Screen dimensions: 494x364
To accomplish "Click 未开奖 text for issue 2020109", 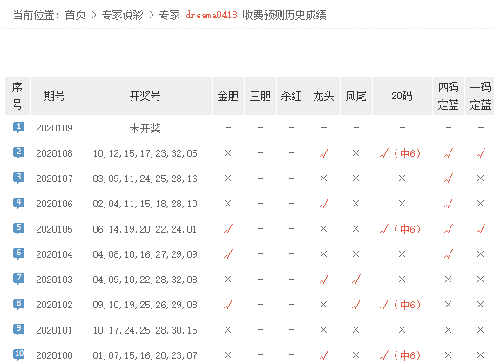I will 145,128.
